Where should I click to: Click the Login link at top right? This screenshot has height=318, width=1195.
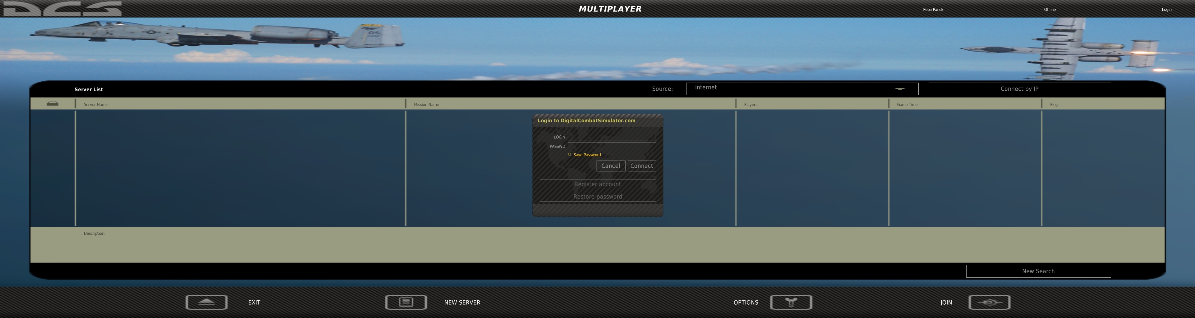click(1166, 9)
